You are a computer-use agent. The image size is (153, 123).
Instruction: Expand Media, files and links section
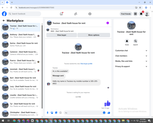[131, 61]
